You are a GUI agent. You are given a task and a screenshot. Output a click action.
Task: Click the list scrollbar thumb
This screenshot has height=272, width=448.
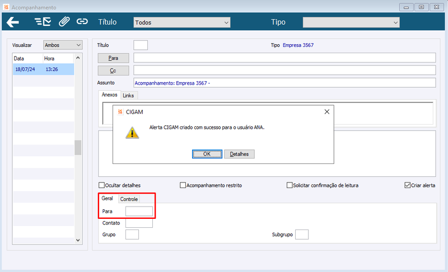click(x=78, y=148)
